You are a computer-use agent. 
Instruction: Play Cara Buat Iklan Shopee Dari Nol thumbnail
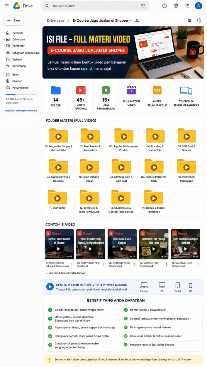coord(185,244)
